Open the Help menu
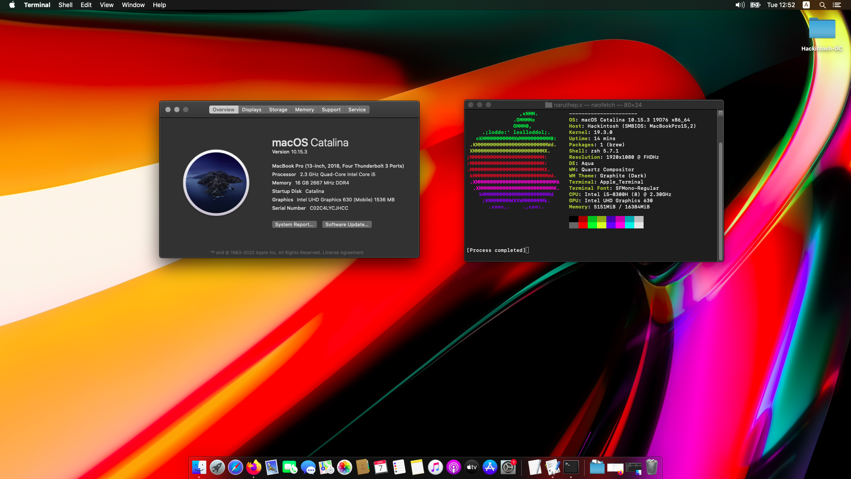 tap(159, 5)
